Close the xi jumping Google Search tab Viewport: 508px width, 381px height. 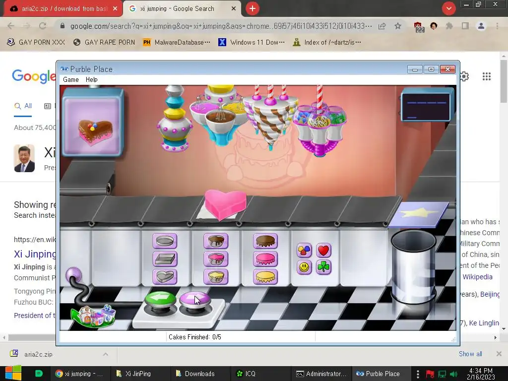tap(234, 9)
